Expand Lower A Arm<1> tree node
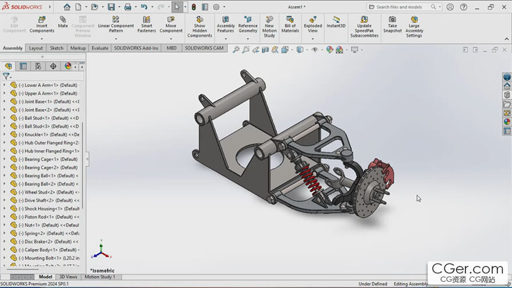The height and width of the screenshot is (288, 512). point(4,85)
